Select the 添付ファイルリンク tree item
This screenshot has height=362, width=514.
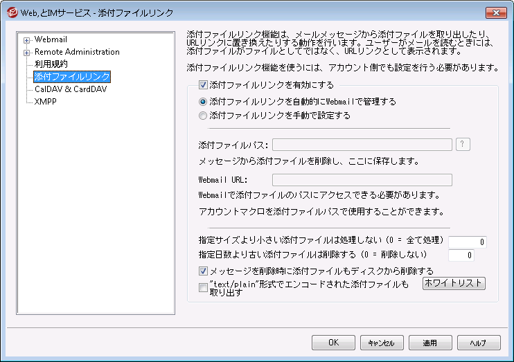pyautogui.click(x=72, y=76)
